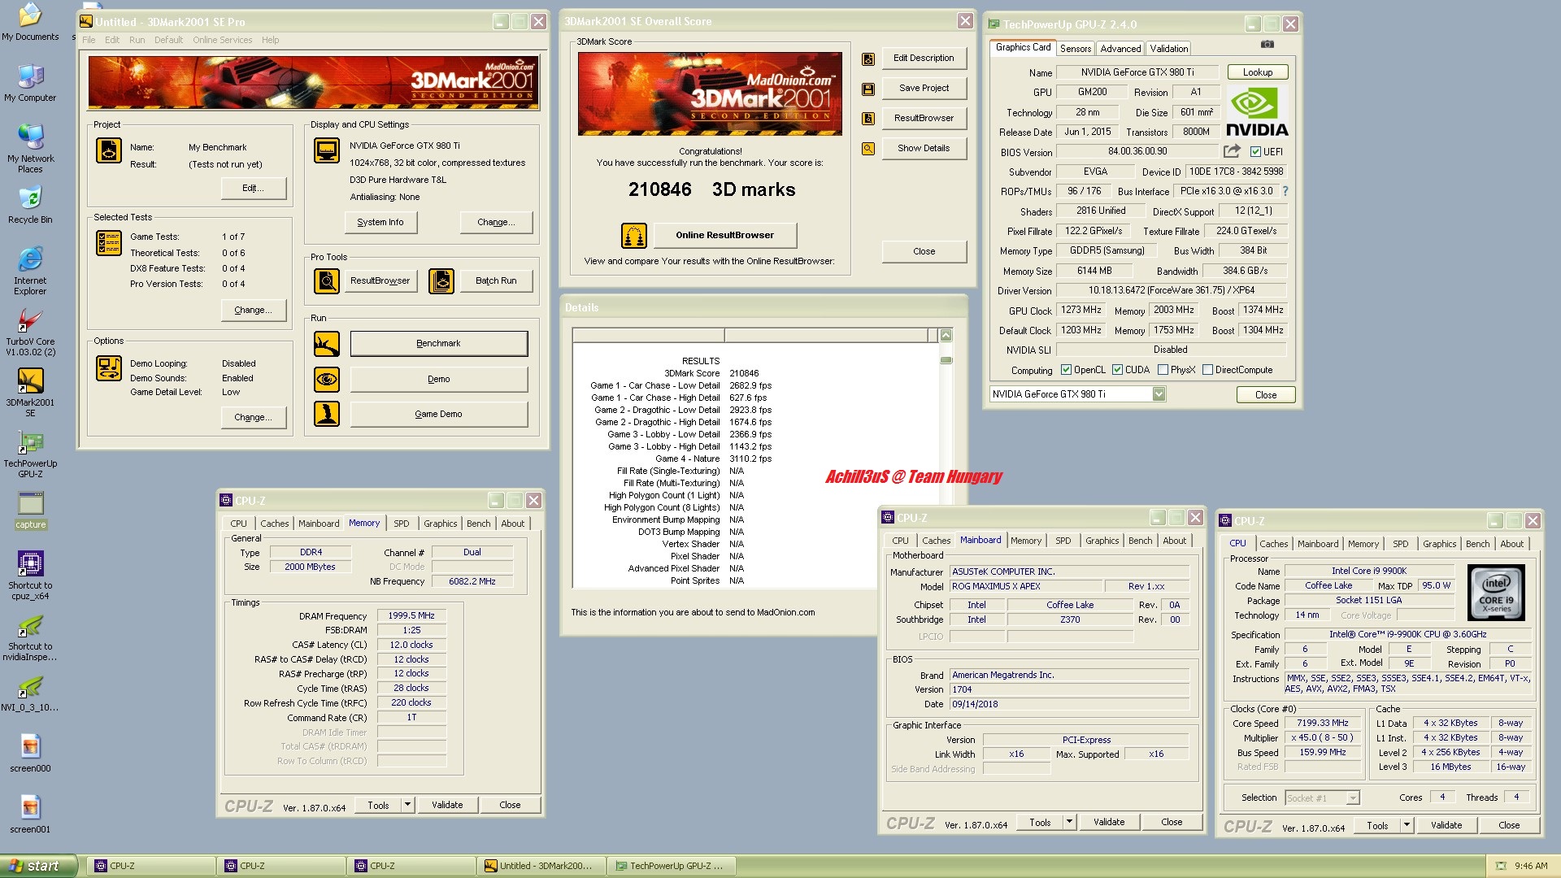1561x878 pixels.
Task: Toggle the PhysX checkbox
Action: pyautogui.click(x=1163, y=370)
